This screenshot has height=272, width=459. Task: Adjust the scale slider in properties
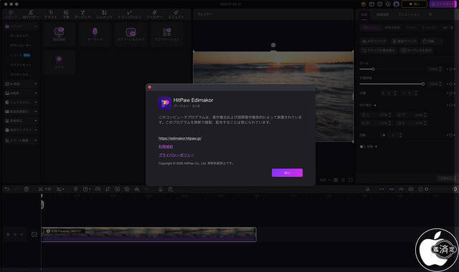[373, 69]
